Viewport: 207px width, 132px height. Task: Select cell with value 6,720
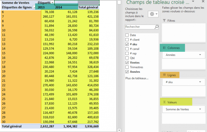tap(66, 39)
